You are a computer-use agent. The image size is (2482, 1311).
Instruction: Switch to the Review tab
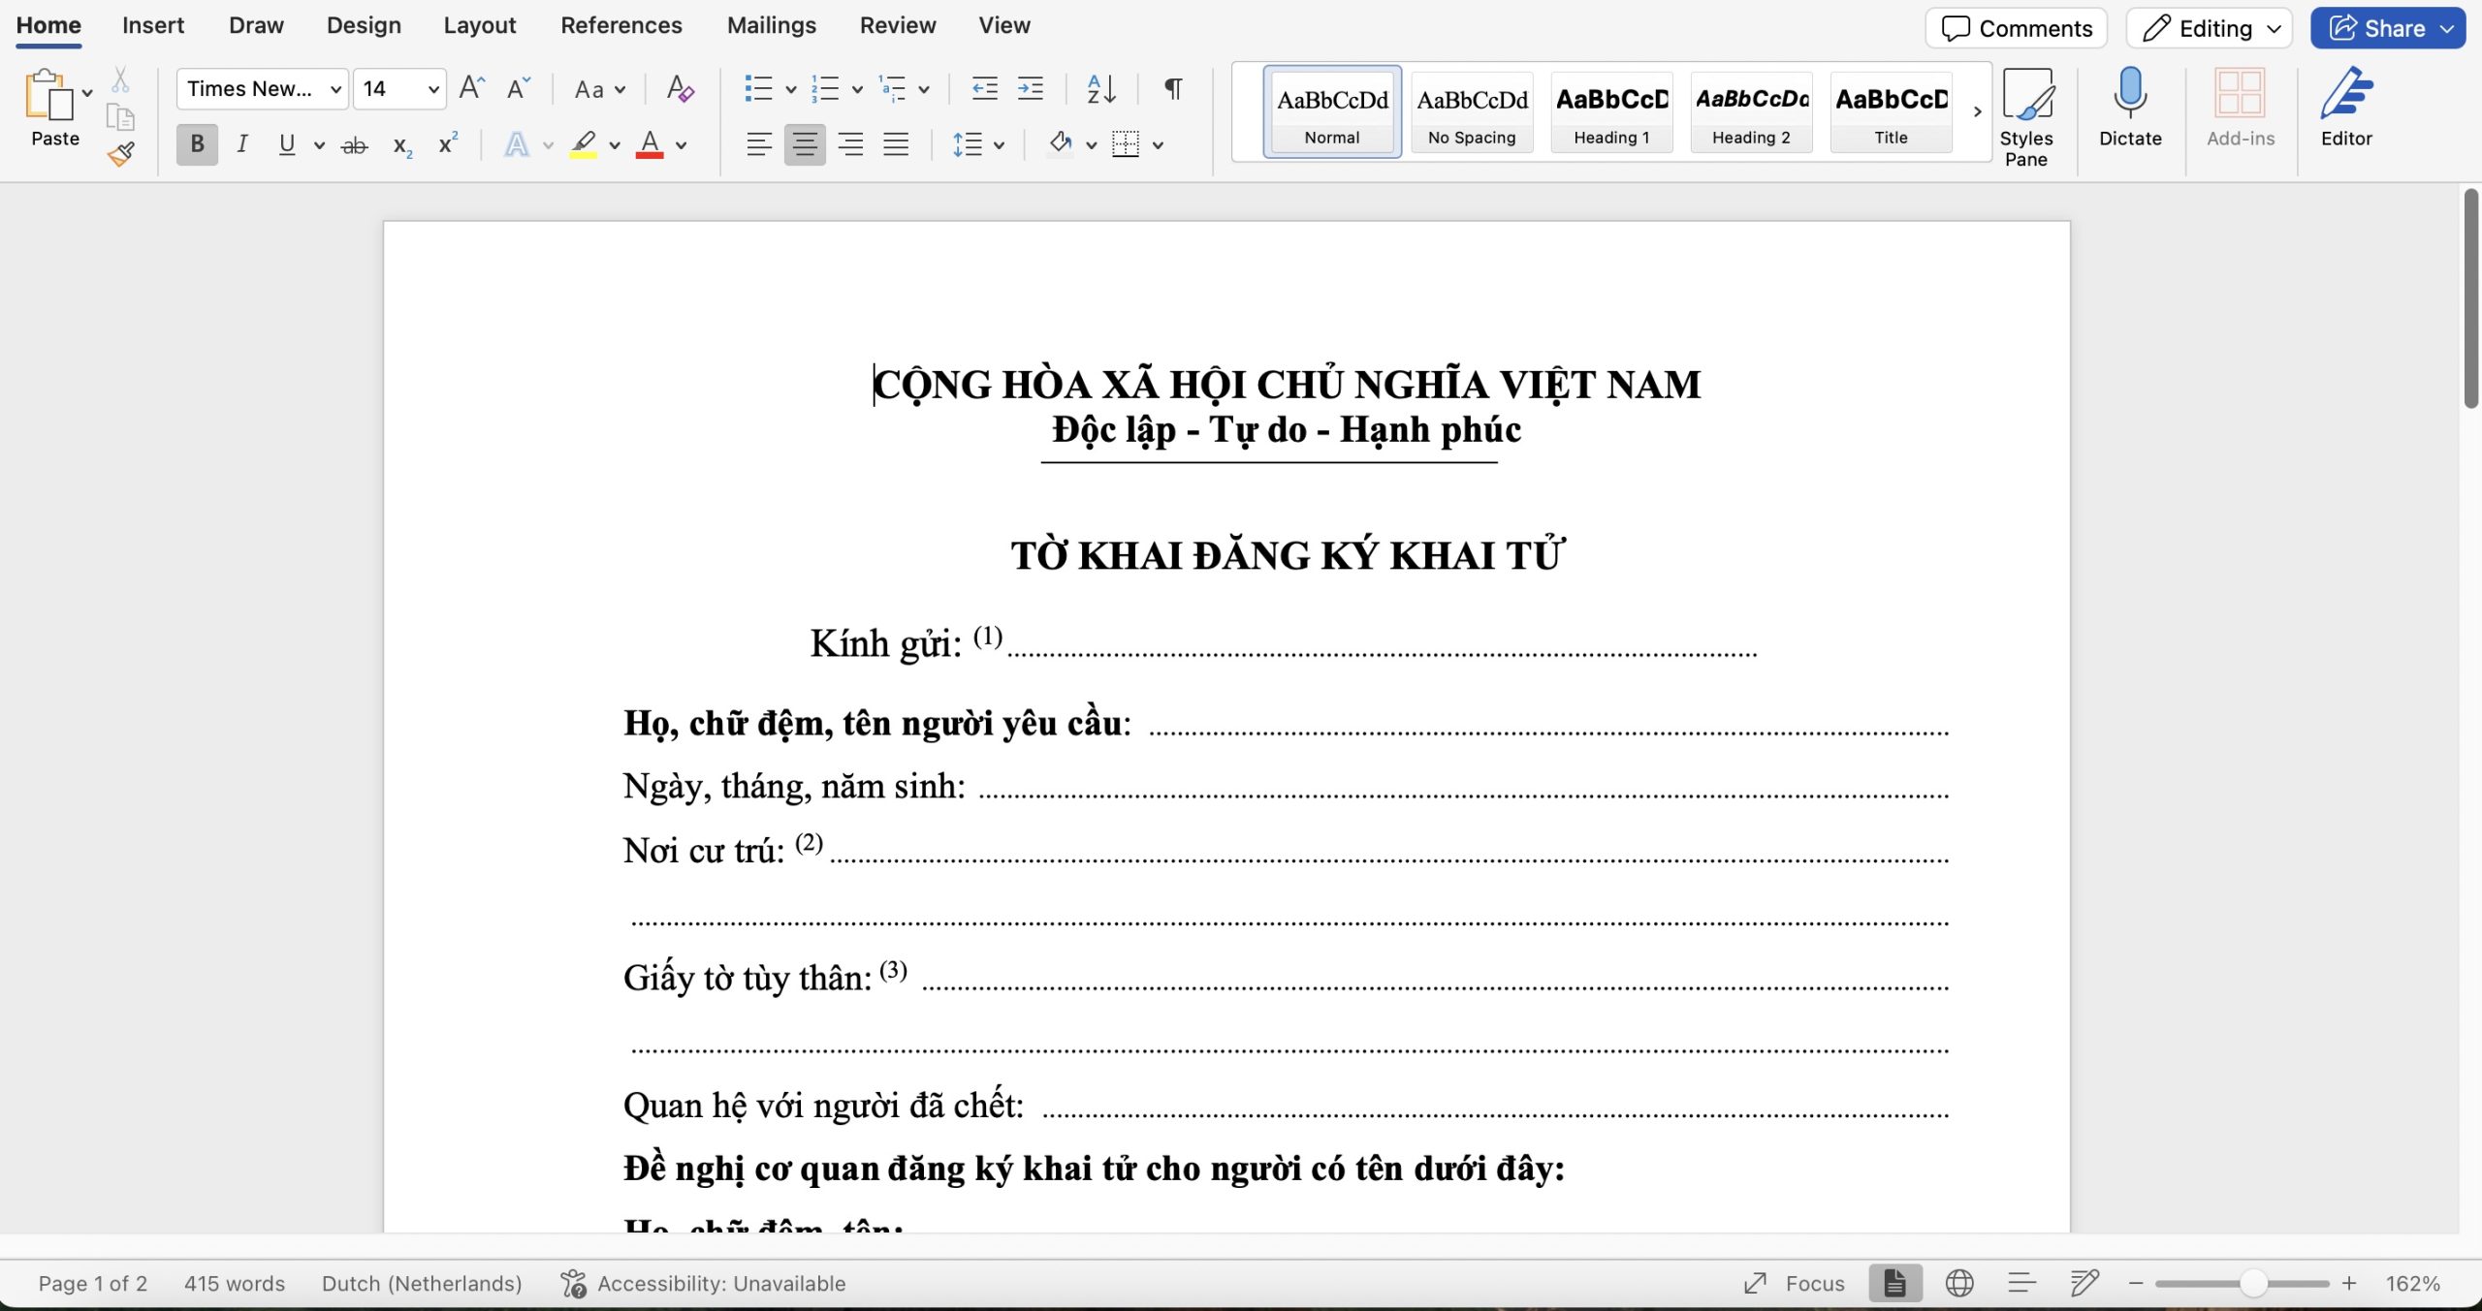point(897,25)
